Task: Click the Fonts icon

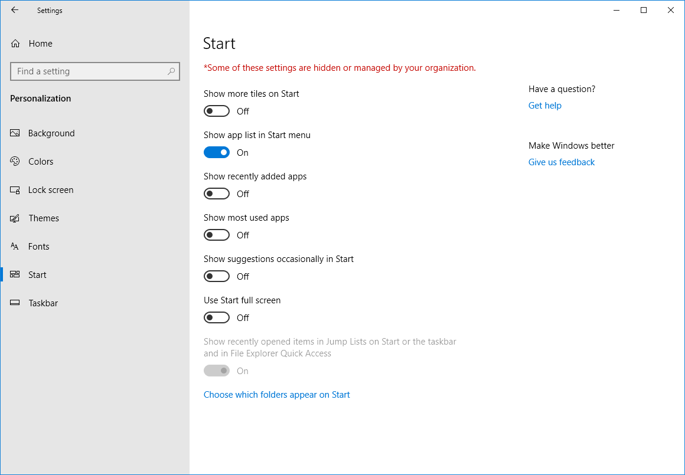Action: point(15,246)
